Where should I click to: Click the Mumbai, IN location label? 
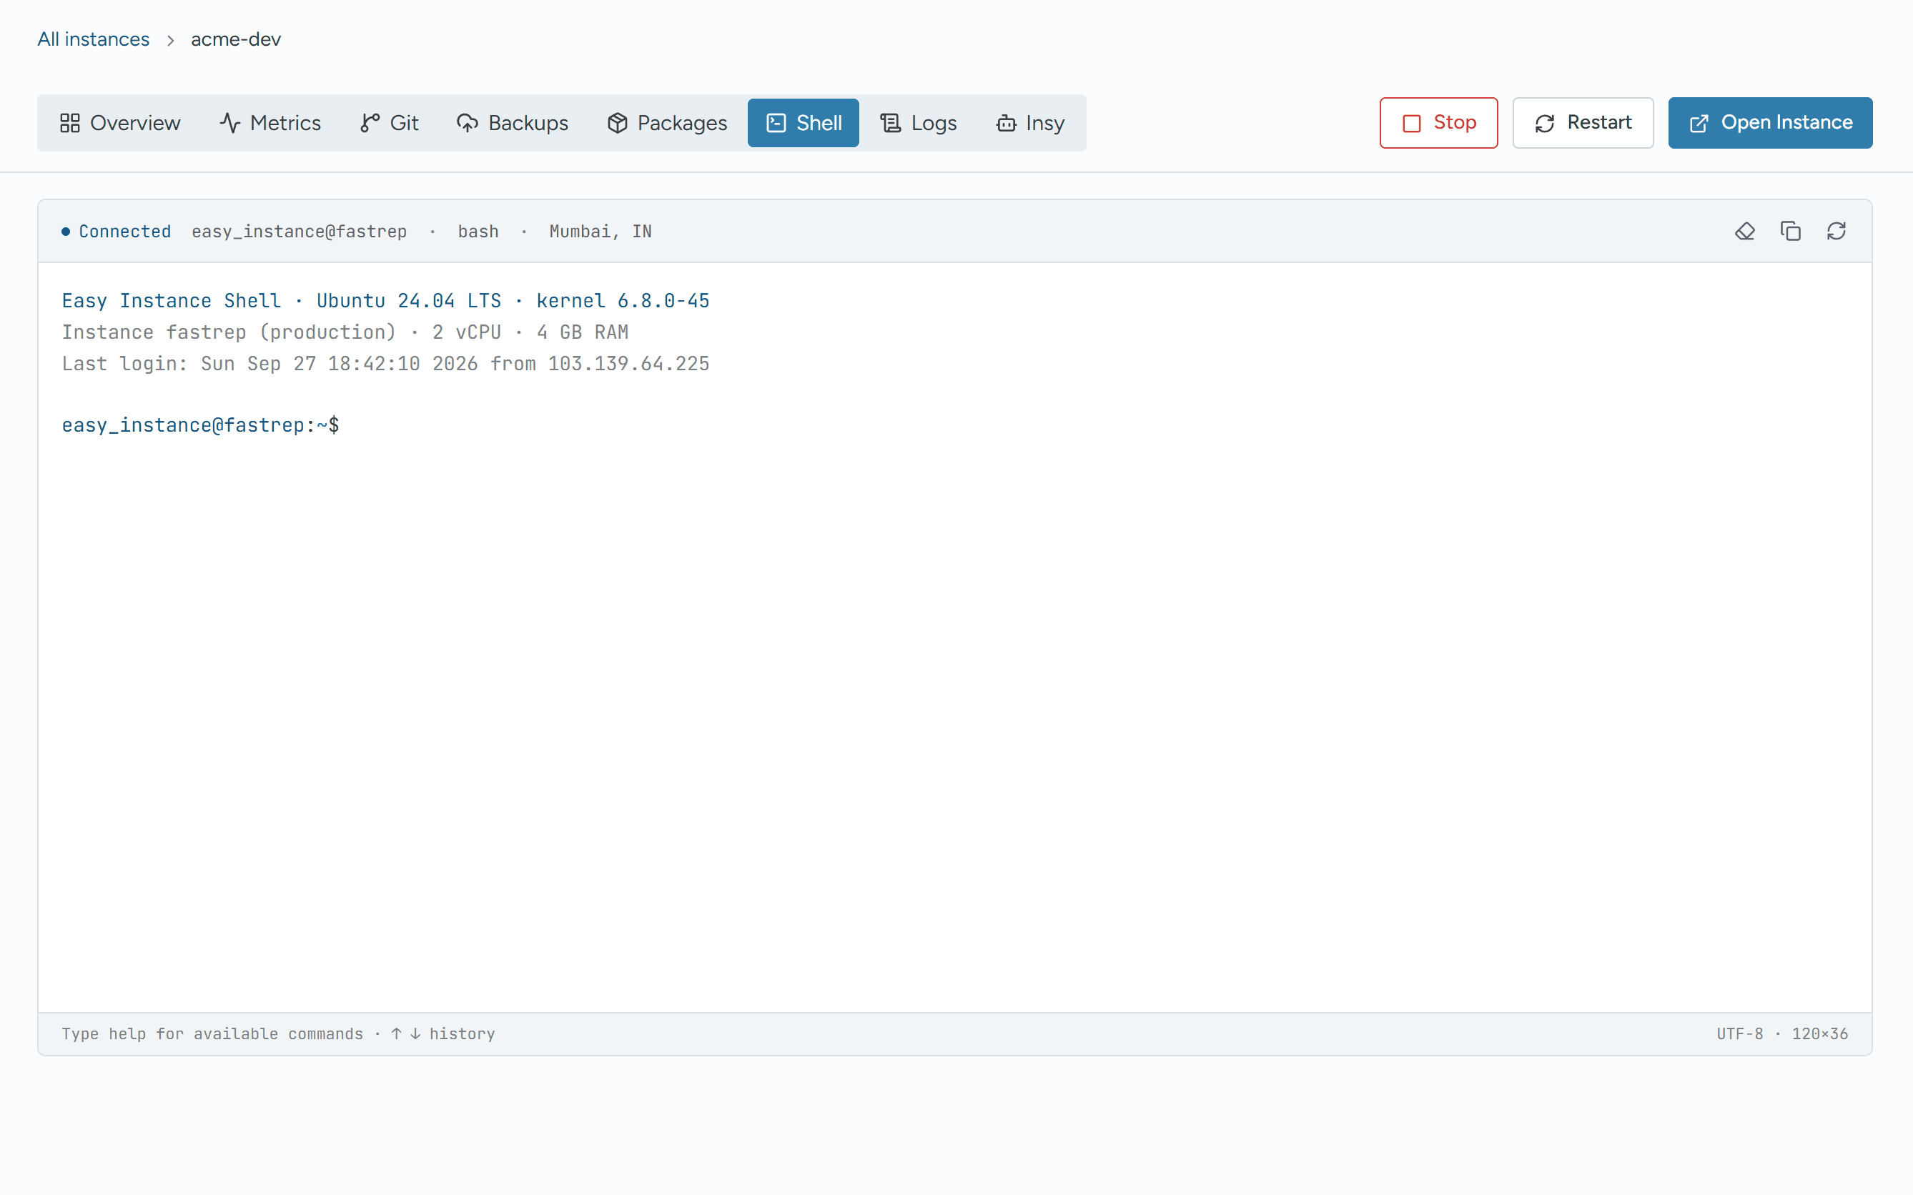600,232
